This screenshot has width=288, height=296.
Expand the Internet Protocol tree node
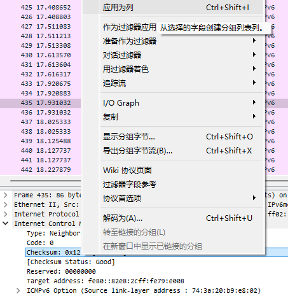click(x=6, y=214)
